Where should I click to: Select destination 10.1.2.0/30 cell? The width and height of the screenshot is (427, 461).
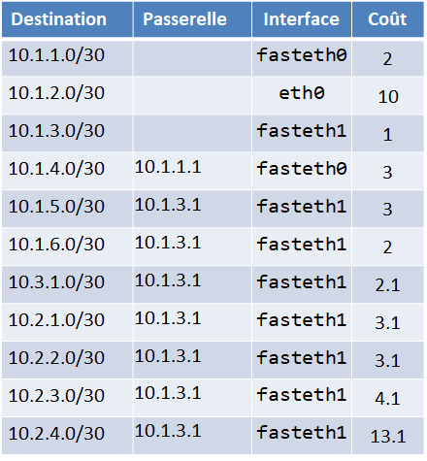(x=67, y=95)
